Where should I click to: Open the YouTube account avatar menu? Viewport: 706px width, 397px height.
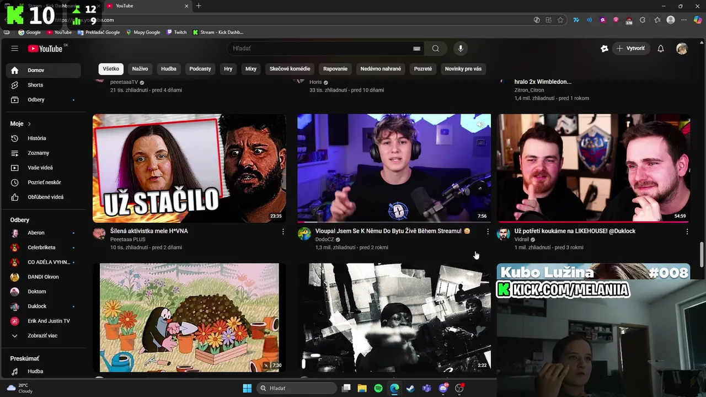click(x=682, y=49)
